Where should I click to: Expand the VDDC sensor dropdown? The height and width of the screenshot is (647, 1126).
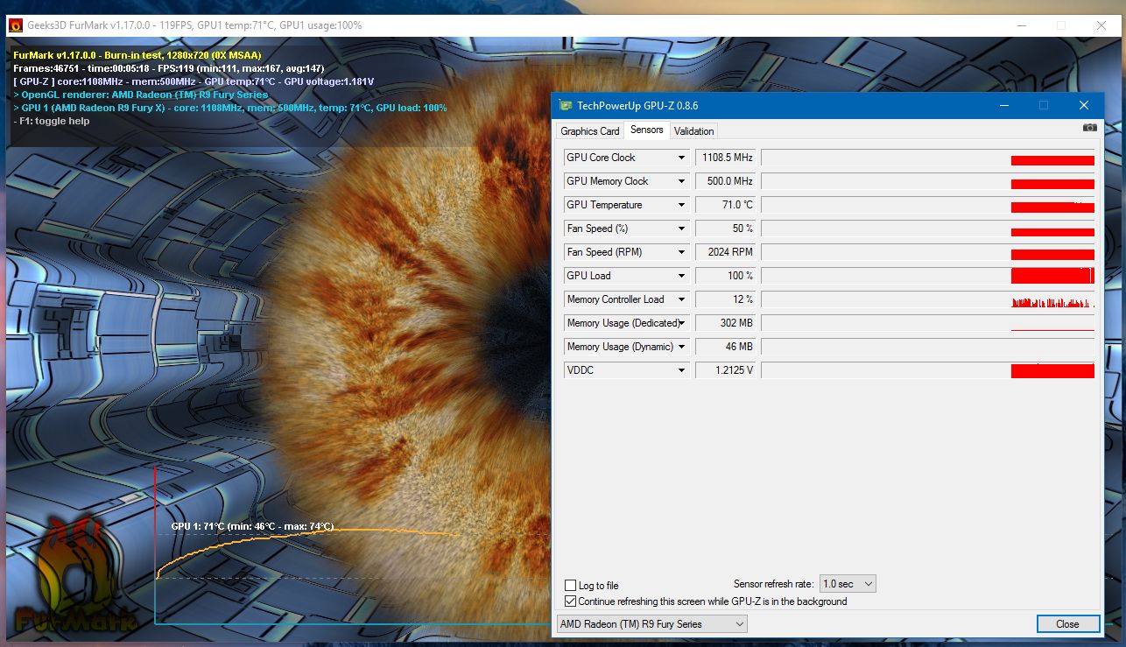point(681,370)
